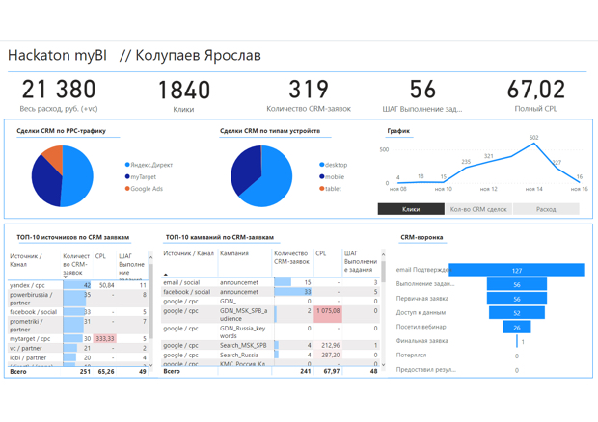
Task: Click the Финальная заявка funnel stage
Action: pyautogui.click(x=517, y=341)
